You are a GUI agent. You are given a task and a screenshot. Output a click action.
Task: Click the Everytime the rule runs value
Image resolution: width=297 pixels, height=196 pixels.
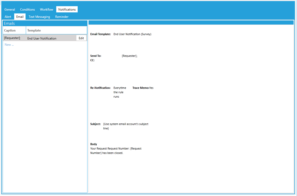120,92
